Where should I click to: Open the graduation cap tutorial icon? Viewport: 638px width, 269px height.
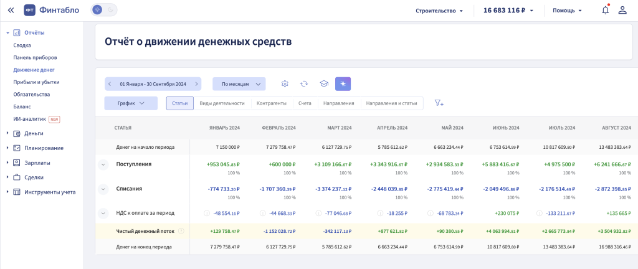click(323, 83)
